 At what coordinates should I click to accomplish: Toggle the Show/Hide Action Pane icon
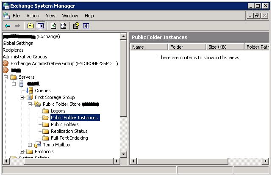click(x=86, y=26)
